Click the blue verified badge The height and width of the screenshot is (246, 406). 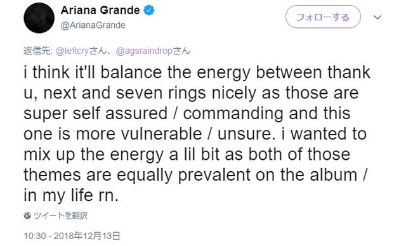[149, 10]
